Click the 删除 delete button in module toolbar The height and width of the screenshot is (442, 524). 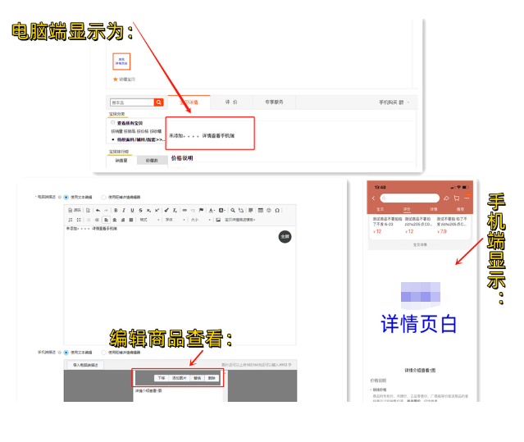[212, 378]
